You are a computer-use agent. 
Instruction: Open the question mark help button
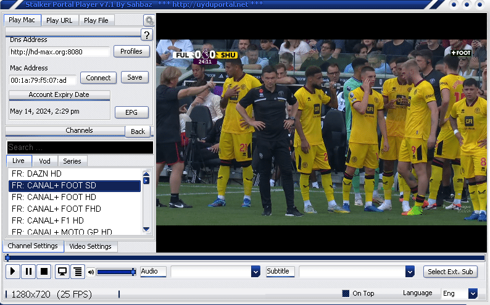pyautogui.click(x=147, y=35)
